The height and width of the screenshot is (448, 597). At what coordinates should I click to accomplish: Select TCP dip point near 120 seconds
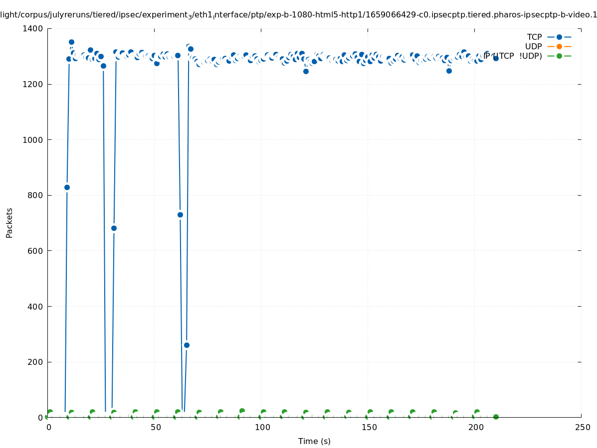coord(306,71)
